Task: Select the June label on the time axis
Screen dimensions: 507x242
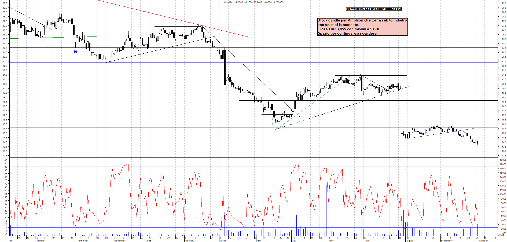Action: point(331,241)
